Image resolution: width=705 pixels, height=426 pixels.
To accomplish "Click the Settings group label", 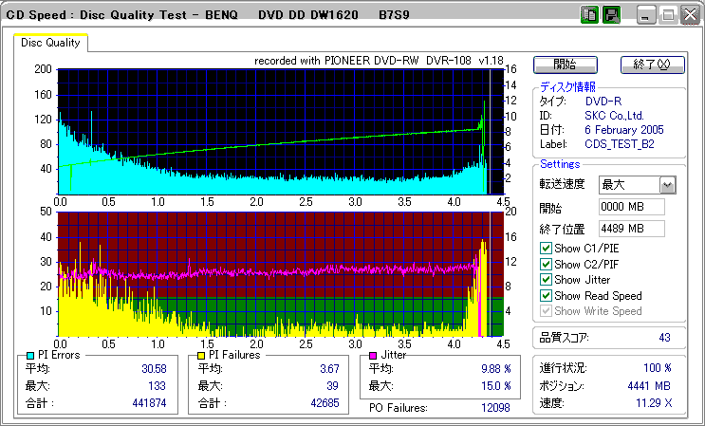I will (x=560, y=164).
